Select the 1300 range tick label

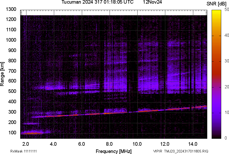11,9
